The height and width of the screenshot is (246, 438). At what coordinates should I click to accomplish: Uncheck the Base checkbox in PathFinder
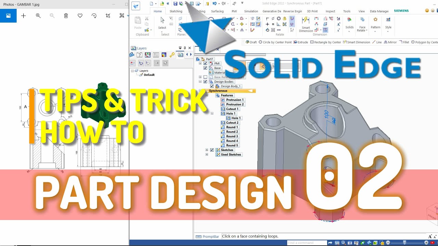pos(205,68)
